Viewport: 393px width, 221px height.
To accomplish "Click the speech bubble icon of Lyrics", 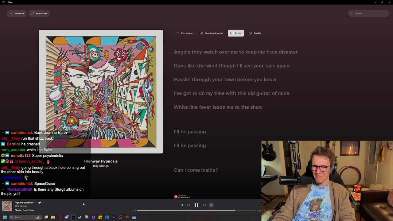I will 232,33.
